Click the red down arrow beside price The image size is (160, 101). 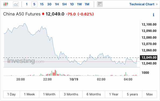(x=43, y=14)
